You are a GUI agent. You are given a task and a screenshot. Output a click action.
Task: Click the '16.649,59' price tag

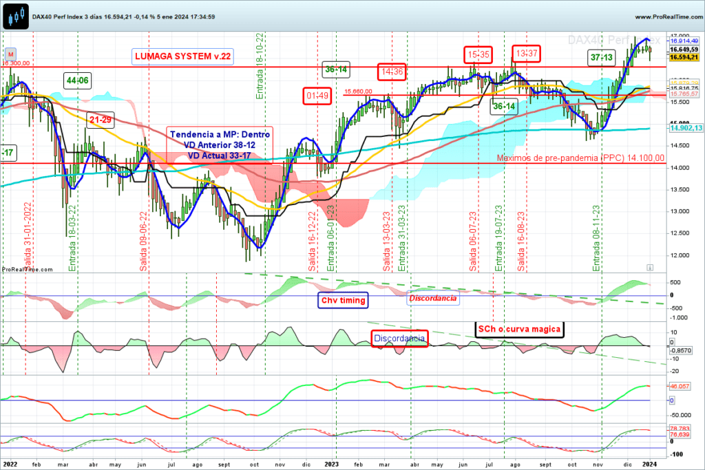pos(684,50)
